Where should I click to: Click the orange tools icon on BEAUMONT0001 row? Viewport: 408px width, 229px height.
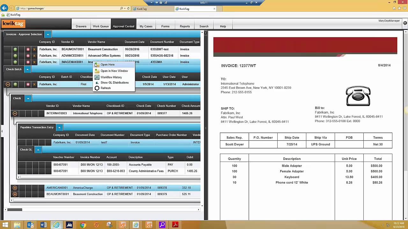pos(34,49)
